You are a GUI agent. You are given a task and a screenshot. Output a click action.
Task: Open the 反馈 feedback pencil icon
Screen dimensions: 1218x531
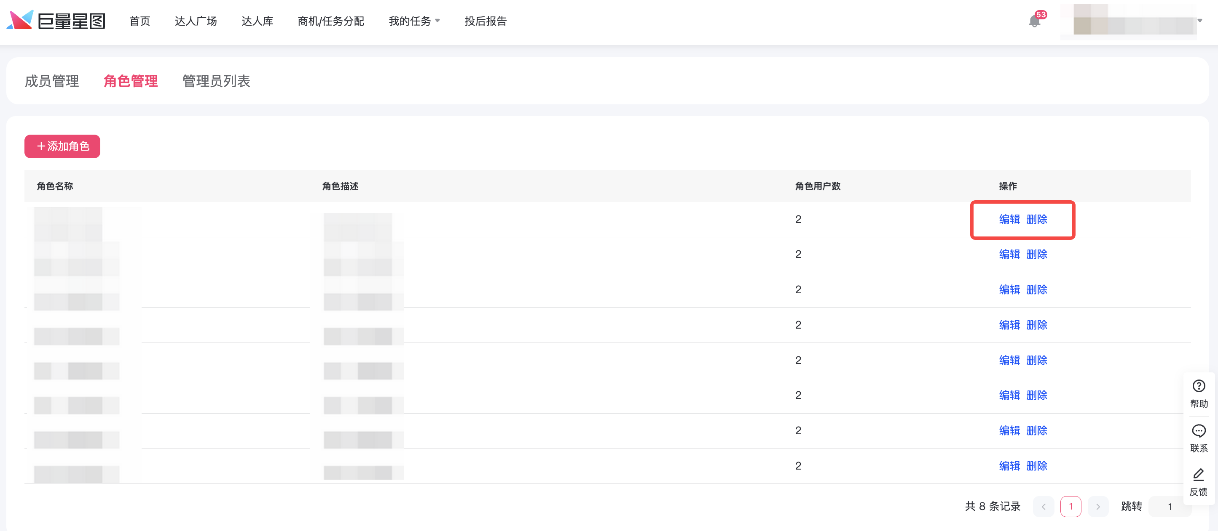coord(1198,474)
